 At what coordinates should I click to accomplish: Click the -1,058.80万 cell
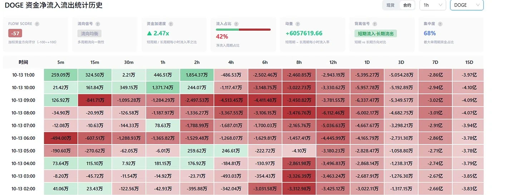coord(401,151)
